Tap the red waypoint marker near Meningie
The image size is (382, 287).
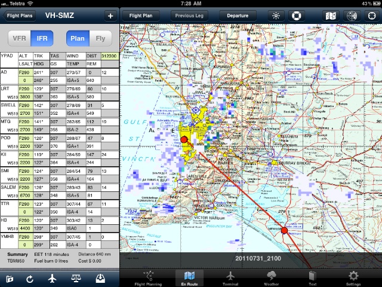[284, 230]
